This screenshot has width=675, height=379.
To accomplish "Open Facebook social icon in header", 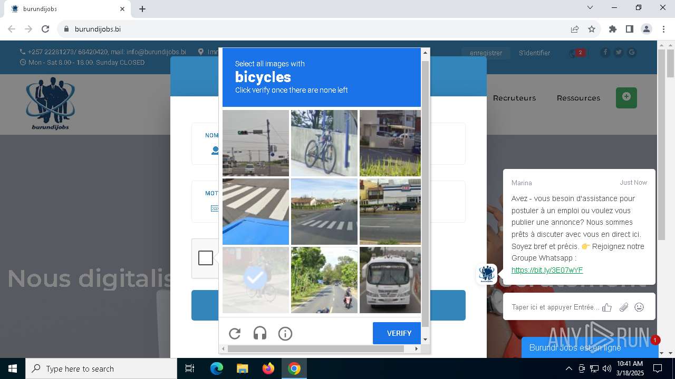I will [x=605, y=52].
